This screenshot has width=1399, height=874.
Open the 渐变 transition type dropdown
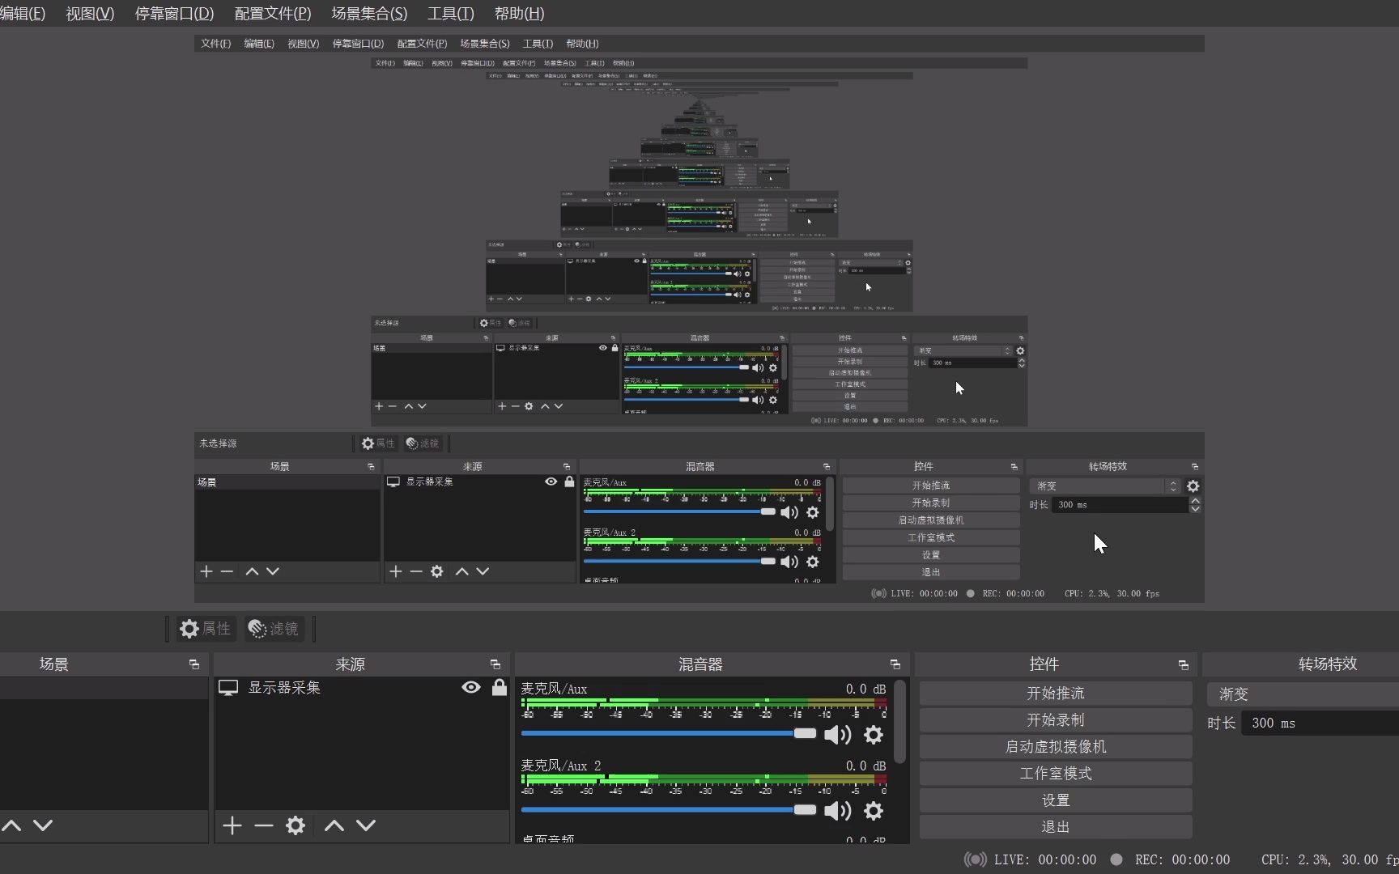point(1295,694)
